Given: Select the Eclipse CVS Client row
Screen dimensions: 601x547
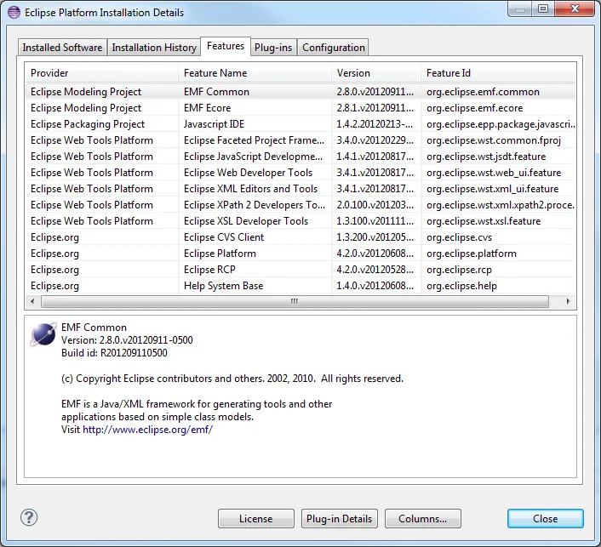Looking at the screenshot, I should (x=300, y=237).
